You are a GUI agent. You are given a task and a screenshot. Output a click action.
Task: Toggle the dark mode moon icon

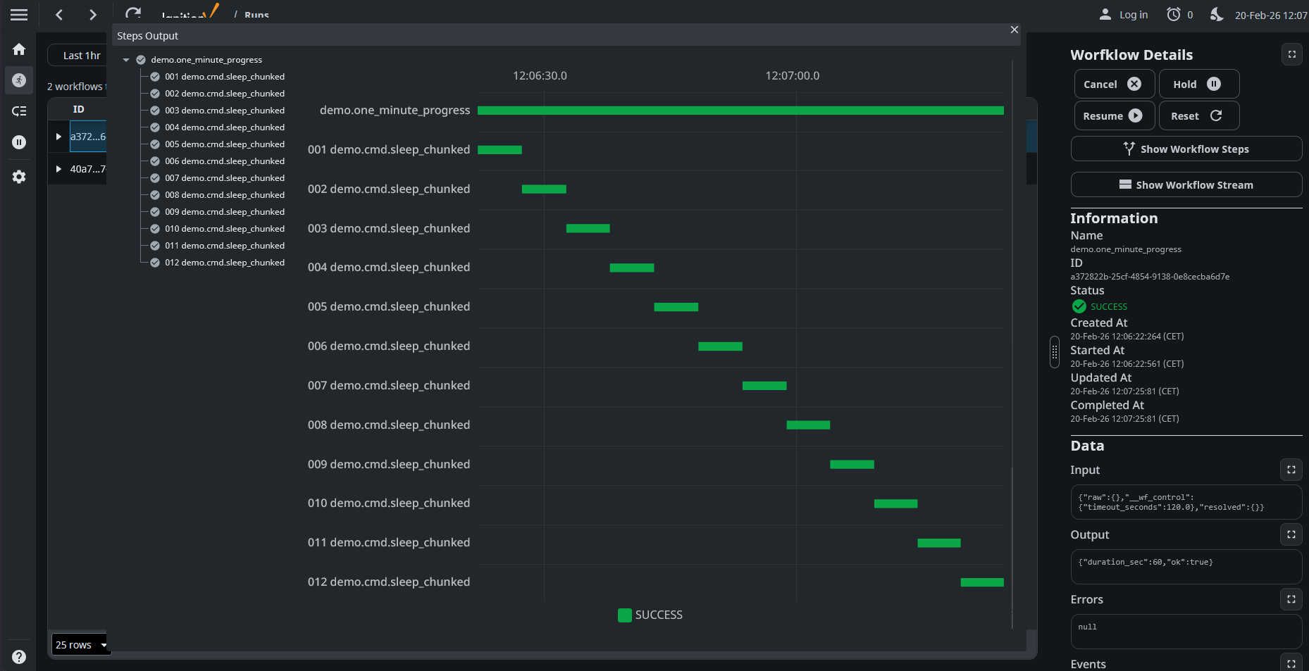[1217, 14]
